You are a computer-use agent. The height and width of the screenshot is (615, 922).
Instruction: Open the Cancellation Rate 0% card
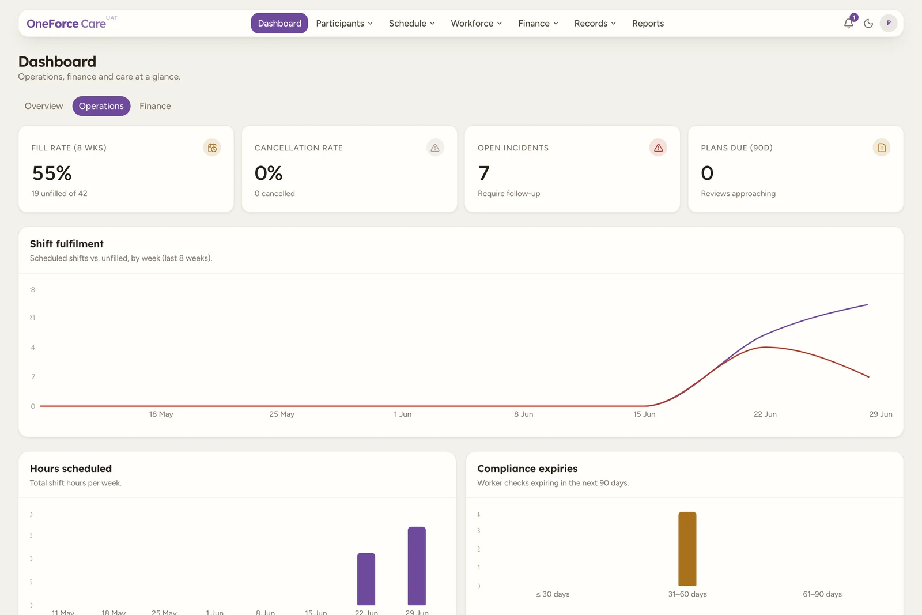349,169
